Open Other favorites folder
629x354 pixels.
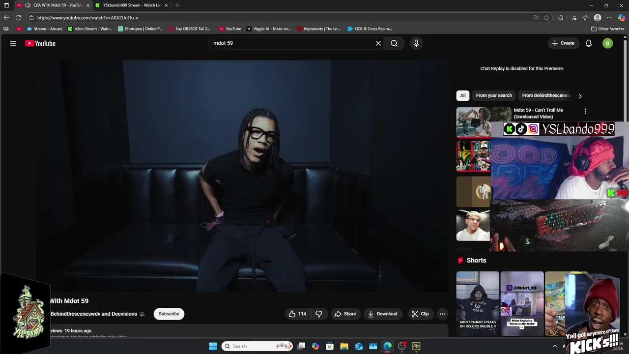[x=608, y=29]
